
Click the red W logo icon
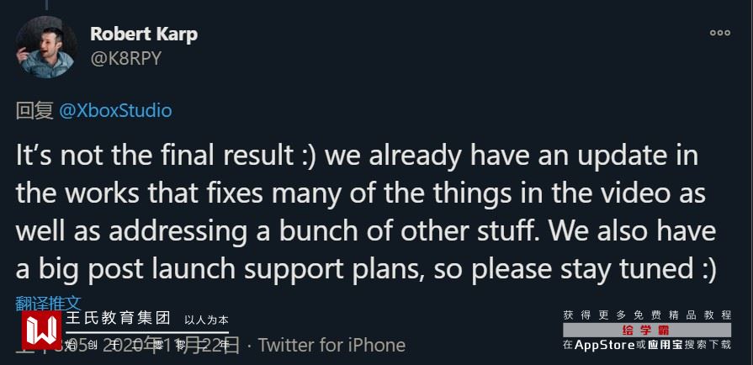click(41, 331)
